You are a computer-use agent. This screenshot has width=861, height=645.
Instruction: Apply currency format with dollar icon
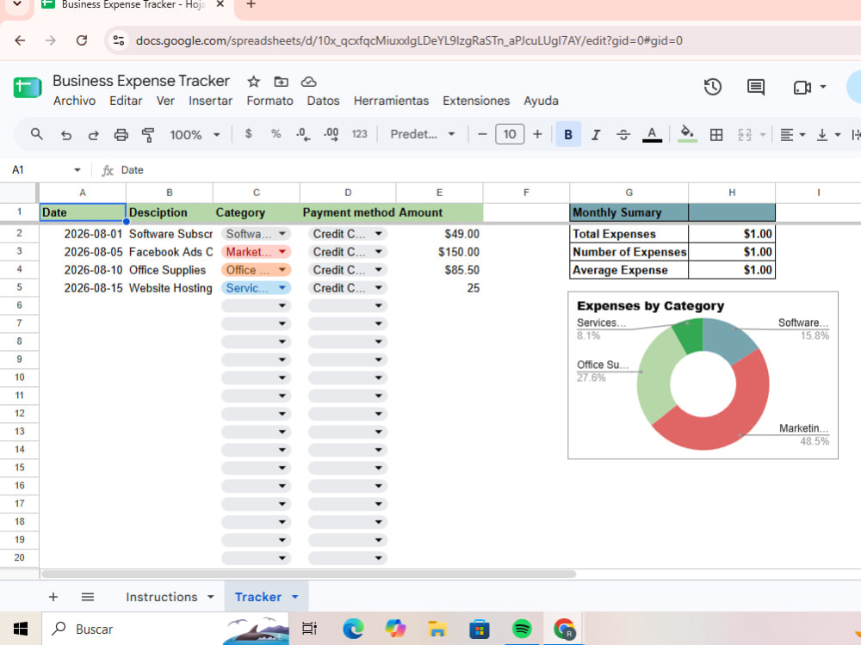click(x=248, y=134)
